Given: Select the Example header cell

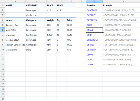Looking at the screenshot, I should (121, 5).
